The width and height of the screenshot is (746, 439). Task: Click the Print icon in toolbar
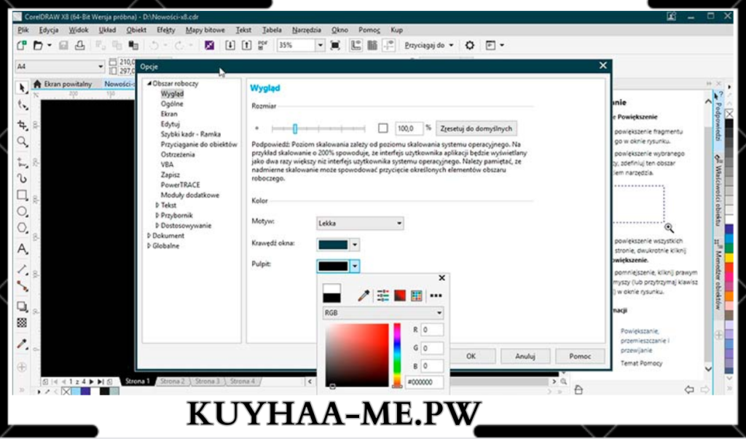[x=80, y=45]
